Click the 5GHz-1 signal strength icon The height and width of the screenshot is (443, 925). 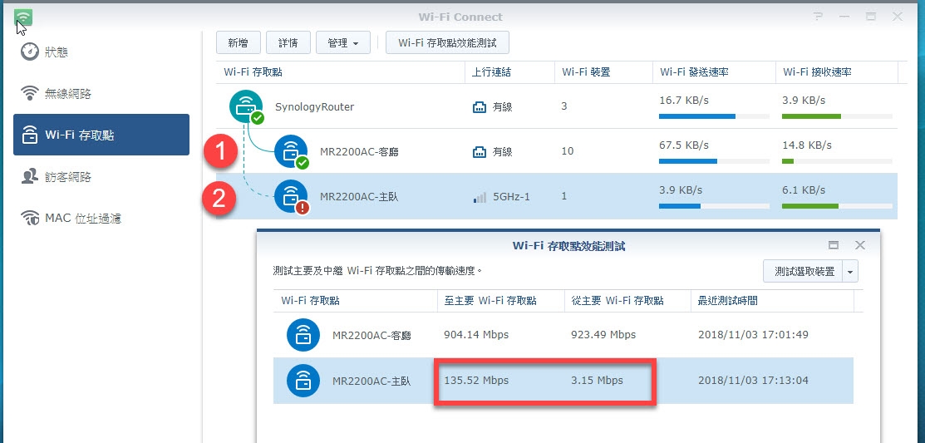click(480, 197)
